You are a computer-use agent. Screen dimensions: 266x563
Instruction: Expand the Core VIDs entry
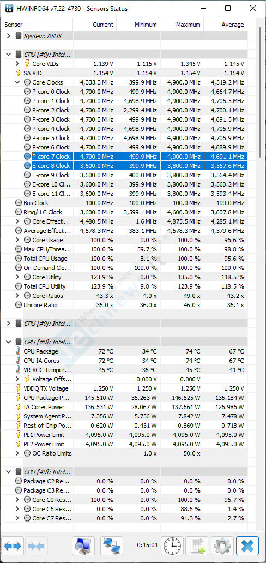point(17,63)
